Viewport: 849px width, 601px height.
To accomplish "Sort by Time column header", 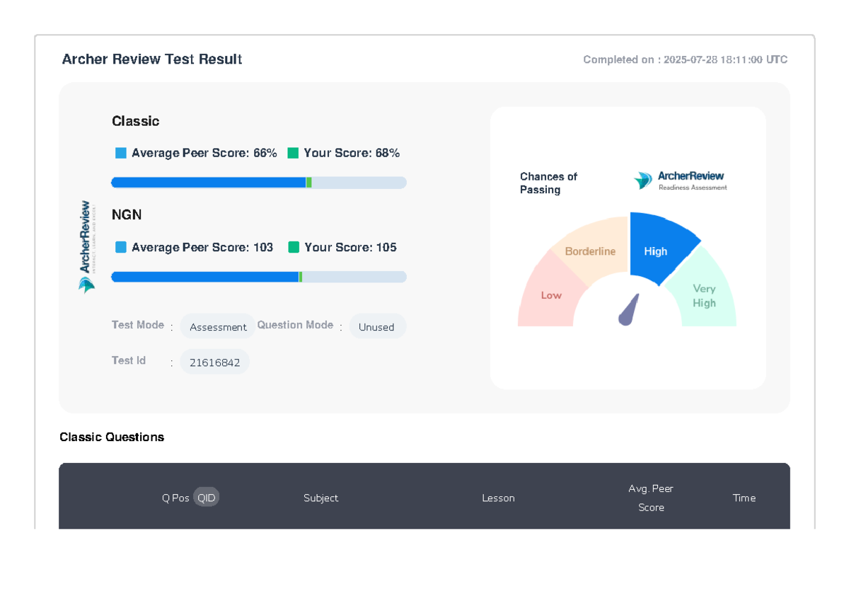I will point(744,498).
